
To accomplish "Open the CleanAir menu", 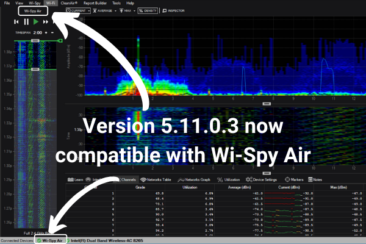I will (69, 3).
